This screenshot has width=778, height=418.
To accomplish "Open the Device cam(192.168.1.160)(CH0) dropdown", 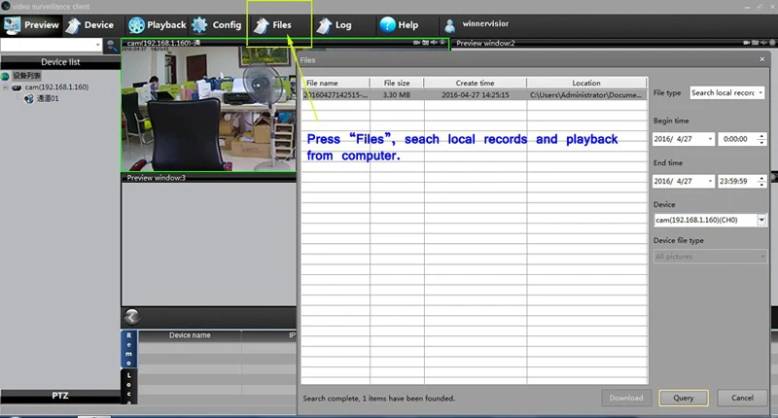I will coord(710,220).
